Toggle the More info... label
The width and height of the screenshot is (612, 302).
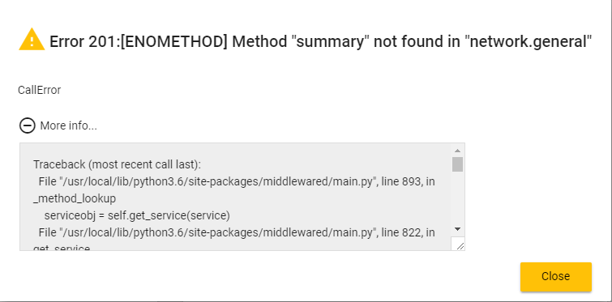[68, 125]
